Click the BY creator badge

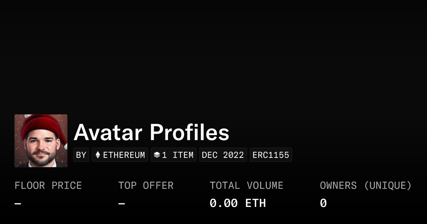pos(81,155)
